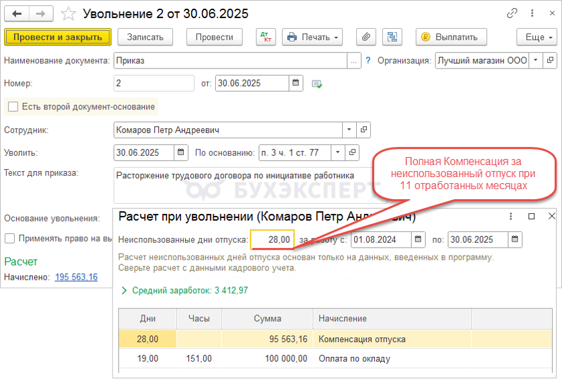The image size is (562, 381).
Task: Open calendar for document date
Action: (x=296, y=83)
